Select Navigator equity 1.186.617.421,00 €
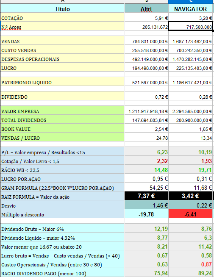The width and height of the screenshot is (214, 277). (x=191, y=82)
